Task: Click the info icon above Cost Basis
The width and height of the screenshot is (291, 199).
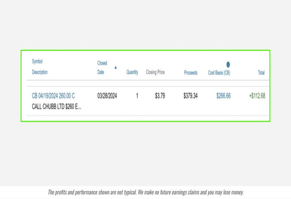Action: point(228,65)
